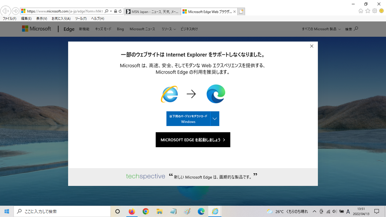Click the smiley feedback icon
The width and height of the screenshot is (386, 217).
point(381,11)
